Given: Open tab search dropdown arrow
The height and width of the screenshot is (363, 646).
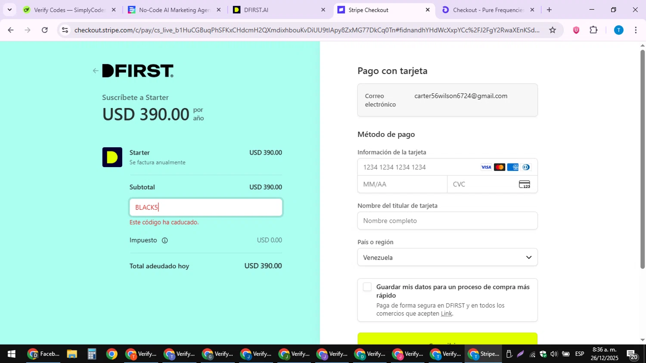Looking at the screenshot, I should coord(9,9).
